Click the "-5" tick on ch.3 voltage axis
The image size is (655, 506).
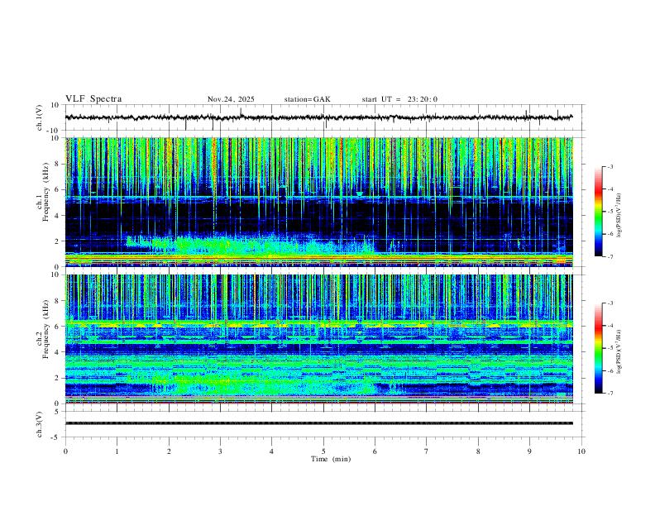[x=56, y=437]
